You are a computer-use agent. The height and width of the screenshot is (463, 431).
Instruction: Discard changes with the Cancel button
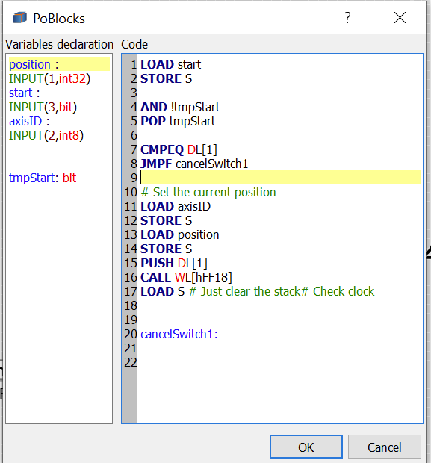tap(385, 447)
